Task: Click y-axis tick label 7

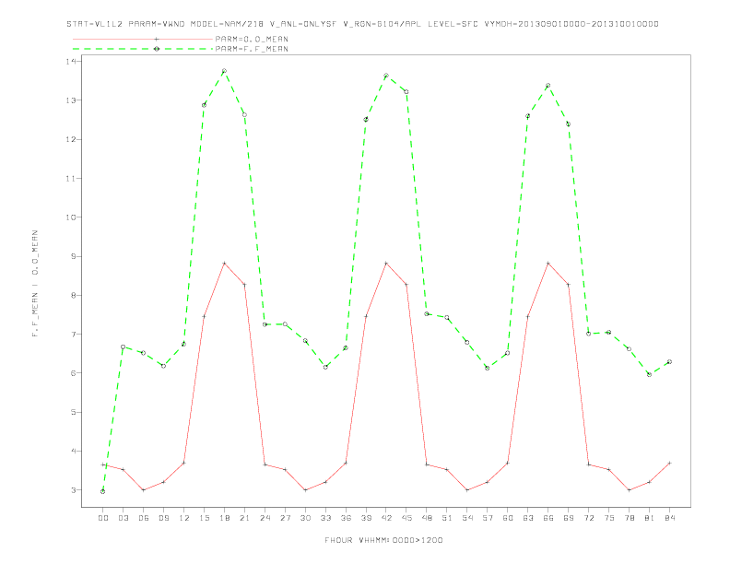Action: 75,335
